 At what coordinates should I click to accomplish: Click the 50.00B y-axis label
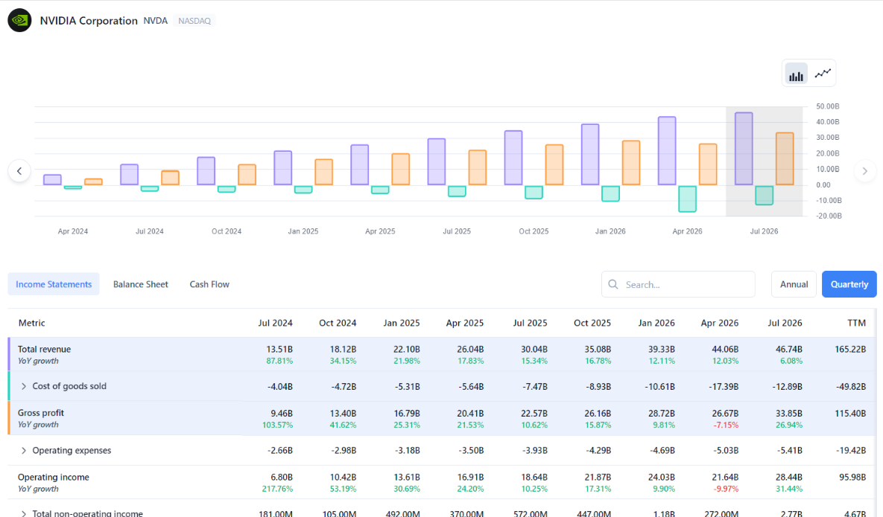pyautogui.click(x=827, y=106)
